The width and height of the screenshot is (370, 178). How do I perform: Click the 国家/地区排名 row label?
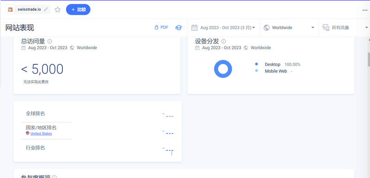(41, 128)
